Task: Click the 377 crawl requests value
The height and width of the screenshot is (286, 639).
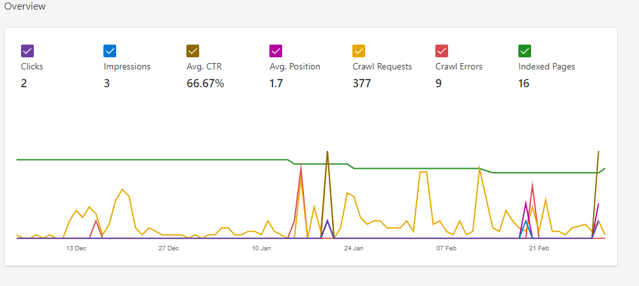Action: 361,83
